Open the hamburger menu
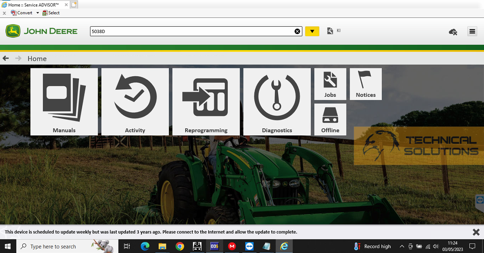 (472, 31)
